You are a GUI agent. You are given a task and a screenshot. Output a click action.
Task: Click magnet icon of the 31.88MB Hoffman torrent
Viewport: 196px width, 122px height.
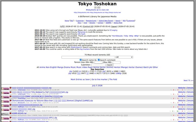click(x=11, y=105)
